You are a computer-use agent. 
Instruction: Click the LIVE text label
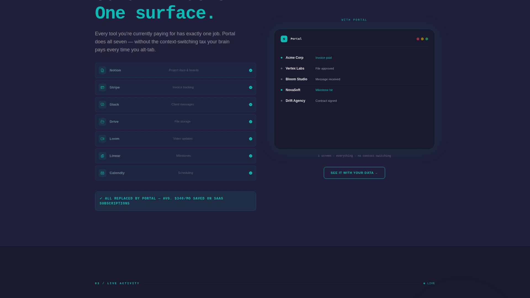(x=431, y=283)
